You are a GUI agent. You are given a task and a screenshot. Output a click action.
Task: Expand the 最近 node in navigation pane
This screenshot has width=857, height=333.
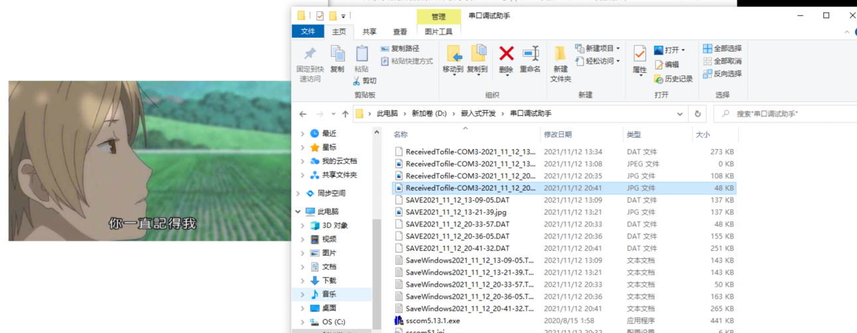click(303, 133)
